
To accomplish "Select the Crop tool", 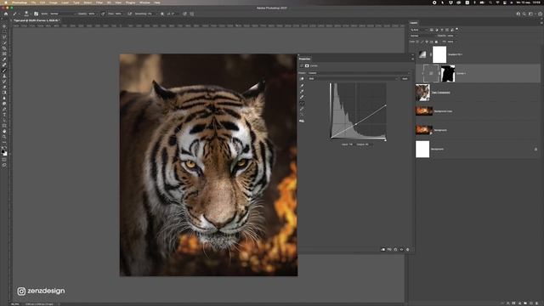I will click(x=4, y=48).
